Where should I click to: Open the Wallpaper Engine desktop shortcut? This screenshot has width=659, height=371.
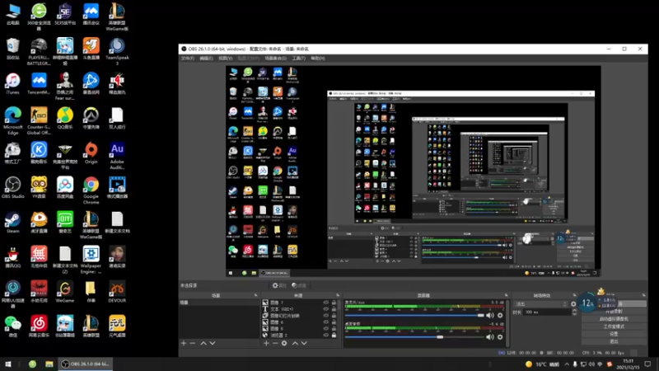tap(91, 260)
